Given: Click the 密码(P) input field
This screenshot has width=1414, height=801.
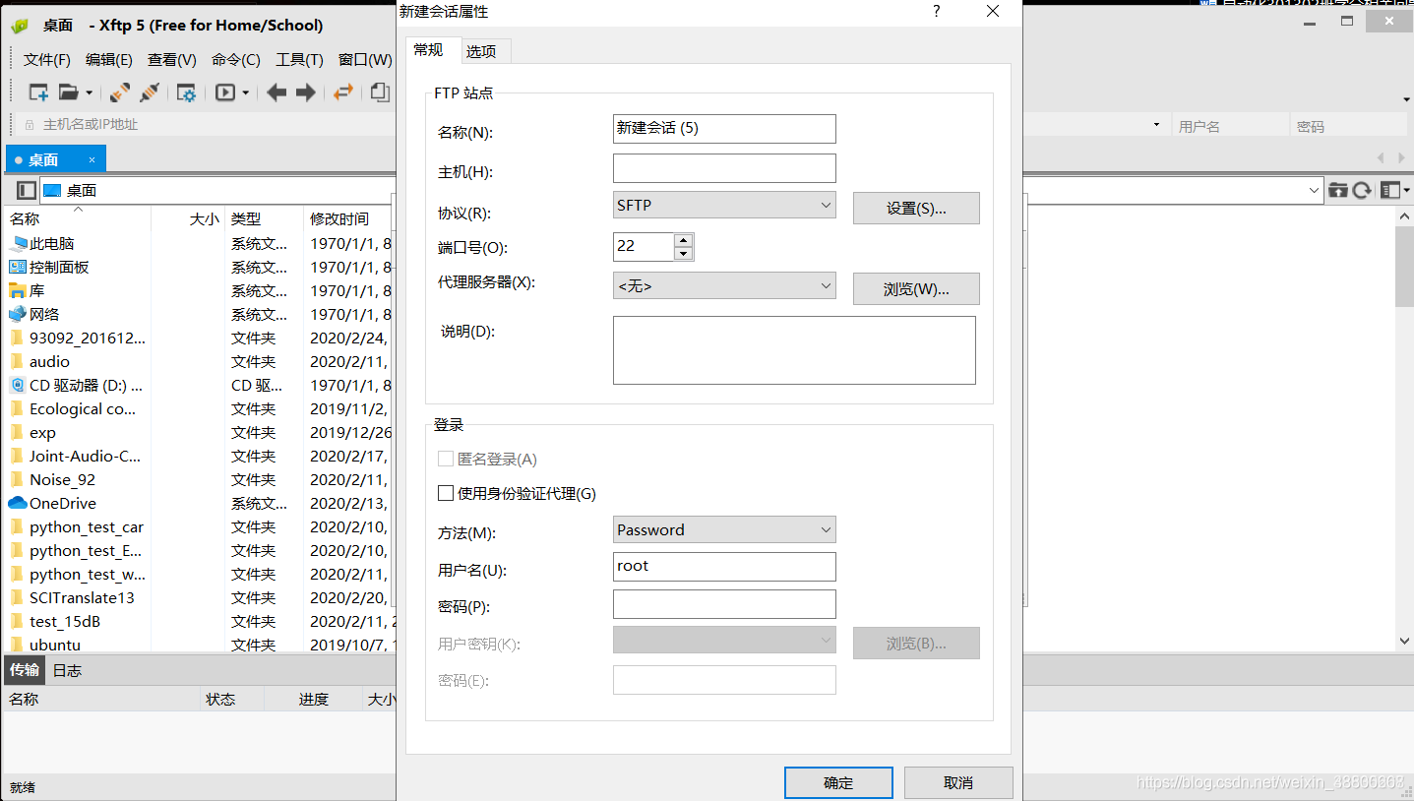Looking at the screenshot, I should 724,603.
